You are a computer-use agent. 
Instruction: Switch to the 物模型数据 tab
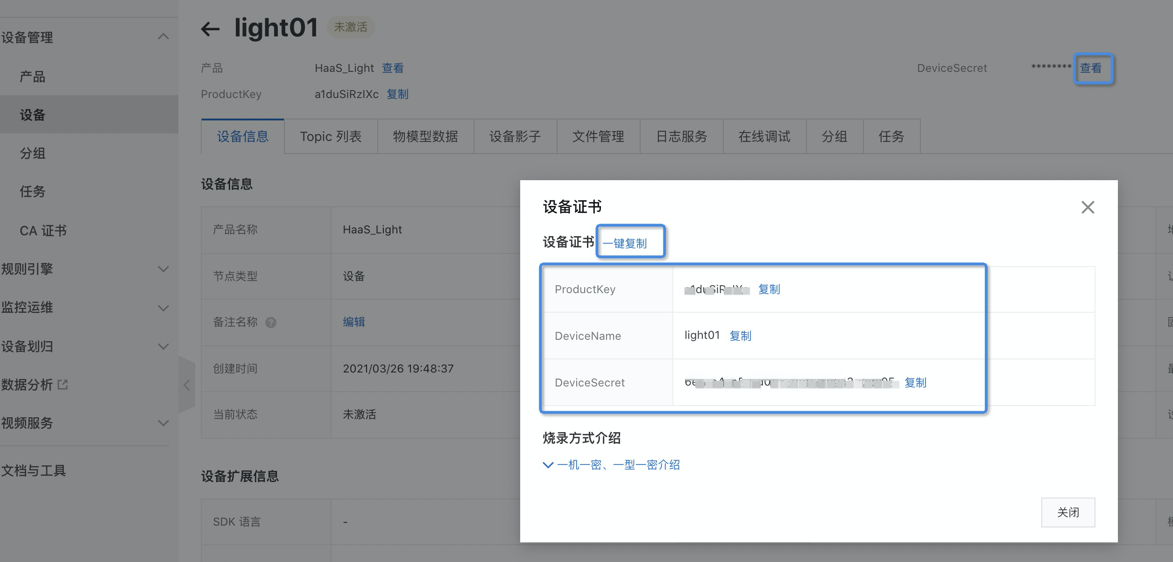[x=425, y=136]
